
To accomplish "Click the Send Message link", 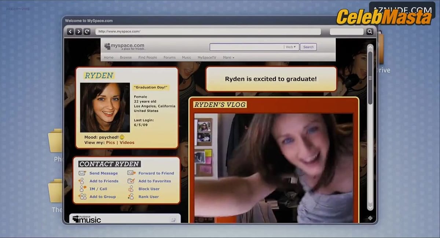I will click(x=104, y=173).
